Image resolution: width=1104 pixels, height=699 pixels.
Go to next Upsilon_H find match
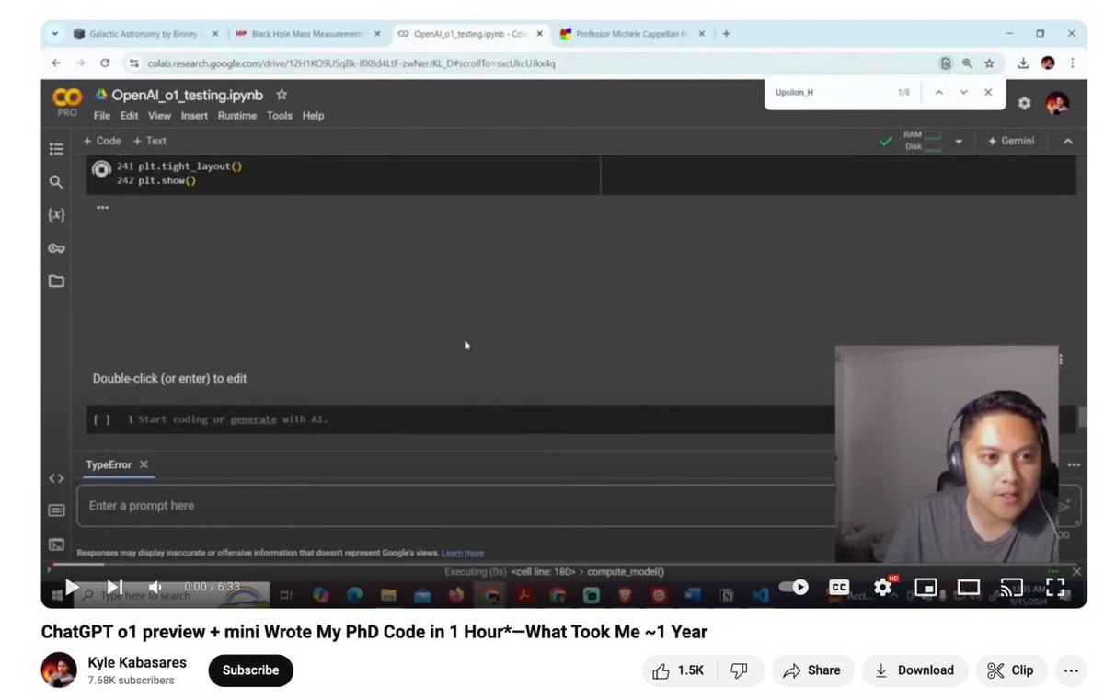coord(963,93)
